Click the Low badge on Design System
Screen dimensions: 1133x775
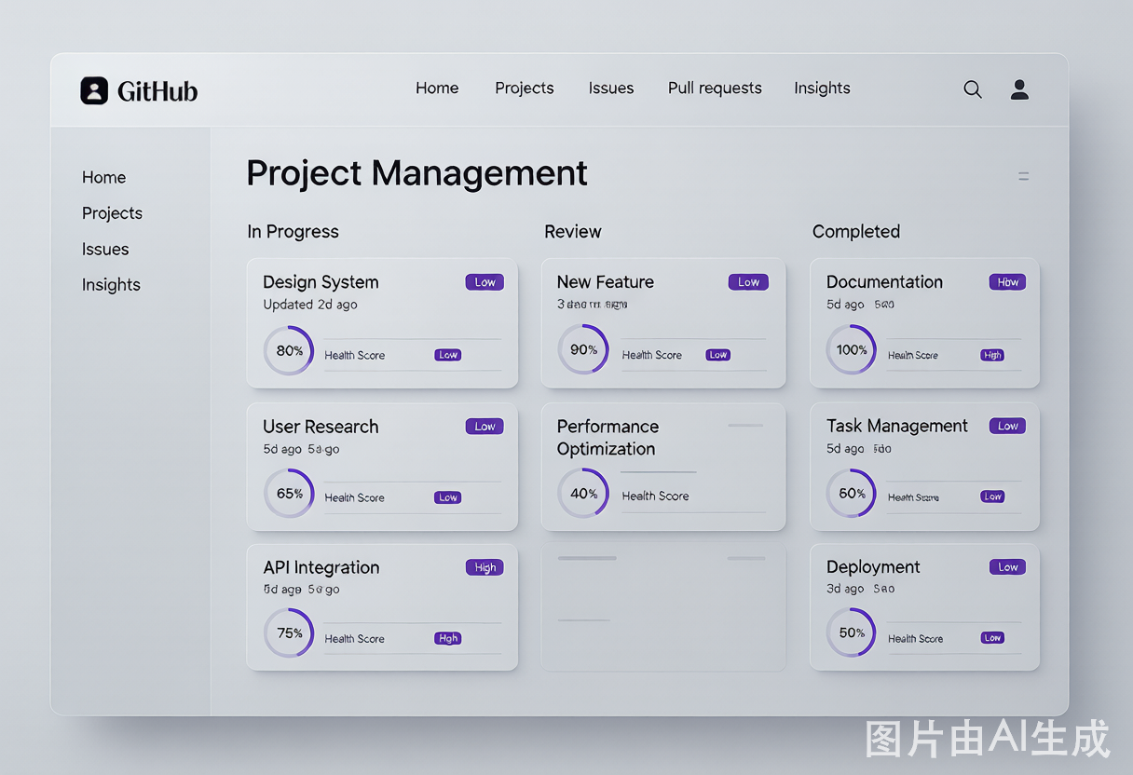pos(485,282)
